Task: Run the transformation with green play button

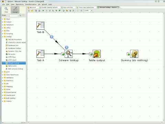Action: pyautogui.click(x=43, y=11)
